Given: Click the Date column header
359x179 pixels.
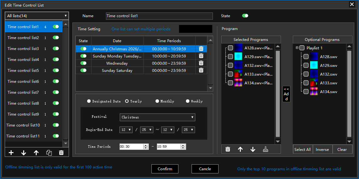Looking at the screenshot, I should pos(117,41).
